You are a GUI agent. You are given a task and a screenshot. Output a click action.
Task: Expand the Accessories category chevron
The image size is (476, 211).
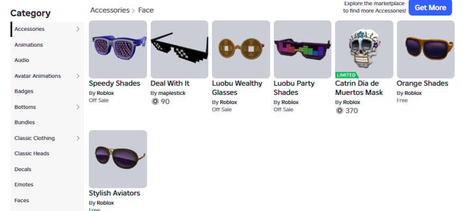click(x=78, y=29)
